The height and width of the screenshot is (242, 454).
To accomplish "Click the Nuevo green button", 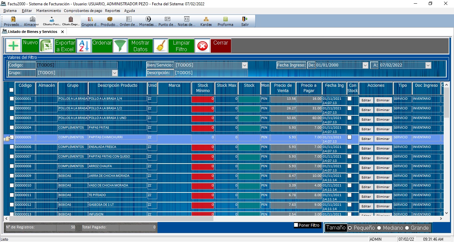I will (x=30, y=46).
